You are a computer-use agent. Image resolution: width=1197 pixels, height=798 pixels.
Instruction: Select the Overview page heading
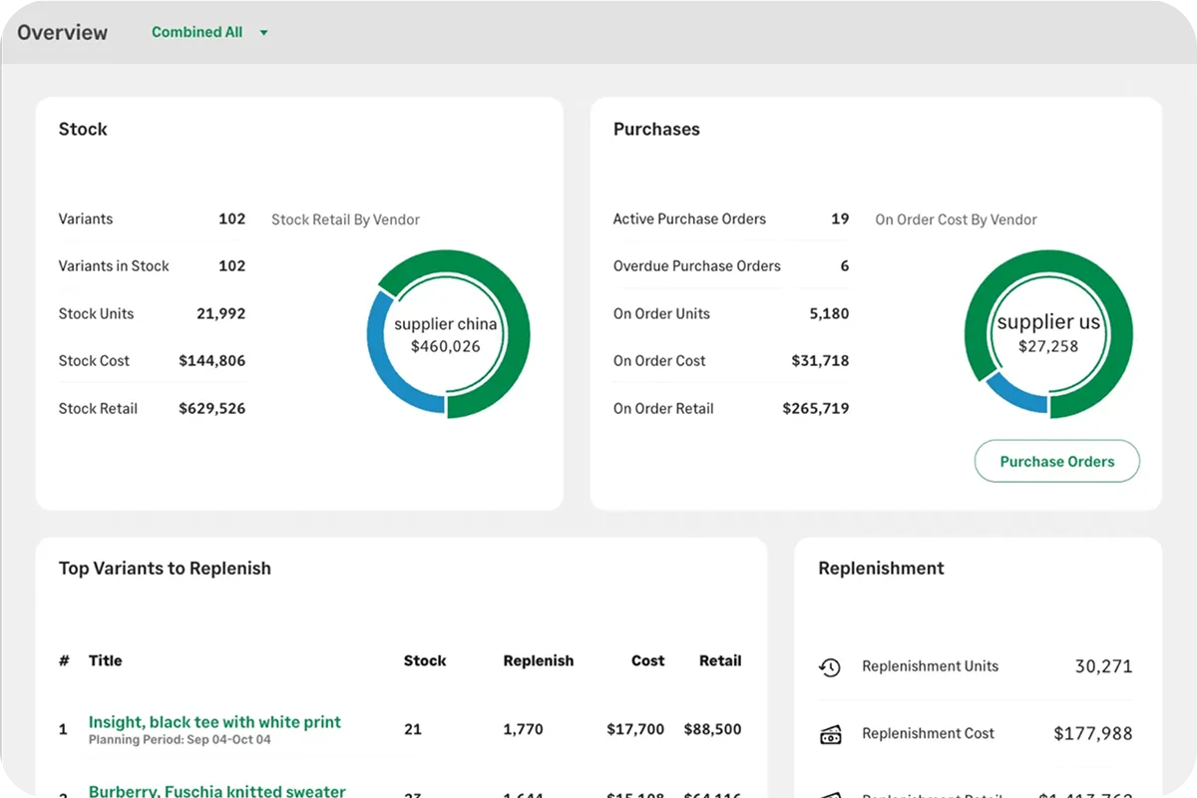pos(62,32)
